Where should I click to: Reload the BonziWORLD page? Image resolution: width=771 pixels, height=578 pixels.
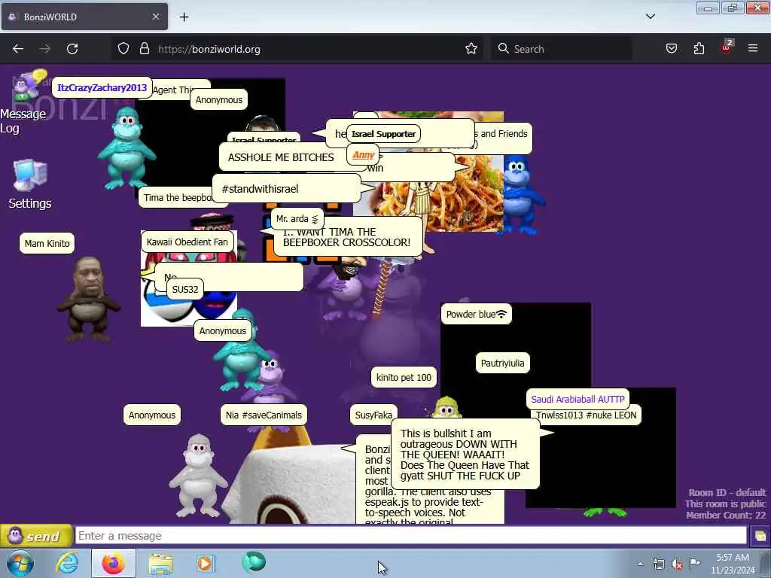72,49
